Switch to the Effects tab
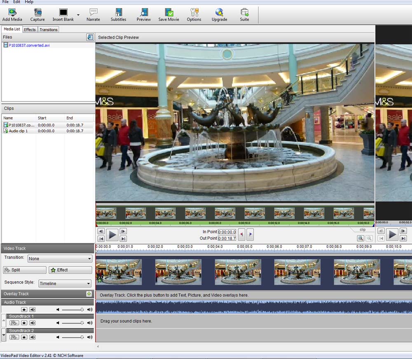The width and height of the screenshot is (412, 359). point(30,30)
